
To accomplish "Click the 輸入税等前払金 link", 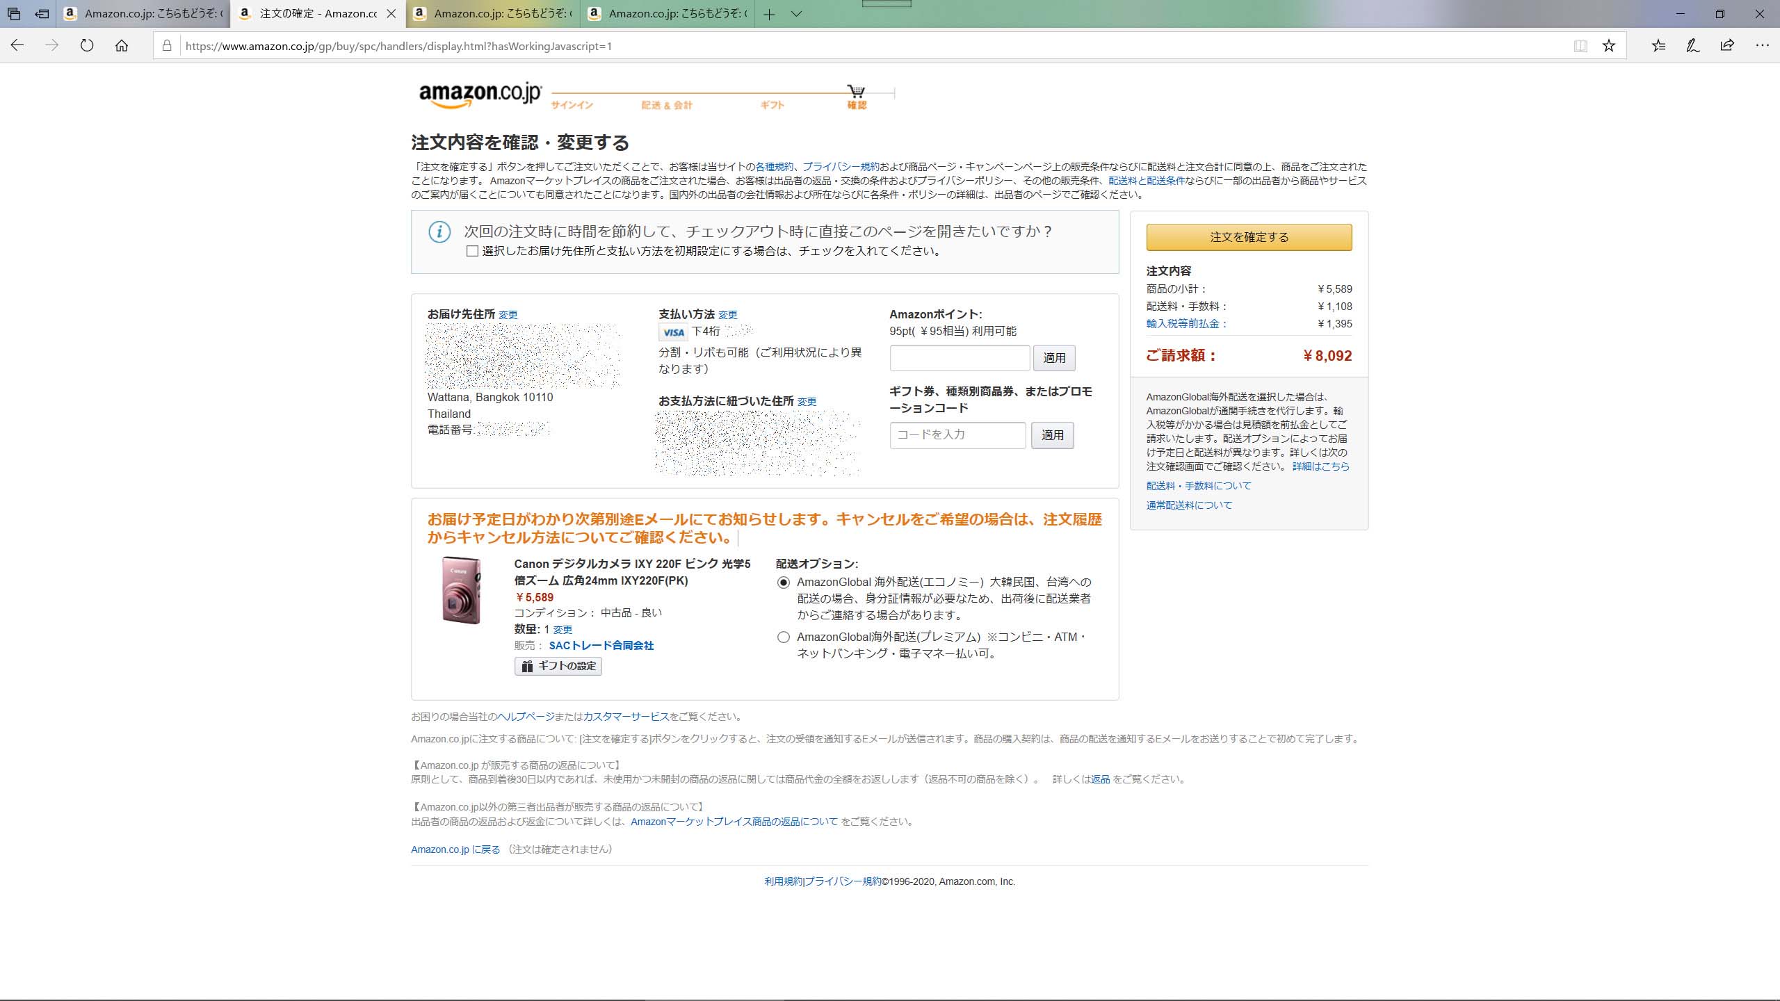I will click(x=1188, y=324).
